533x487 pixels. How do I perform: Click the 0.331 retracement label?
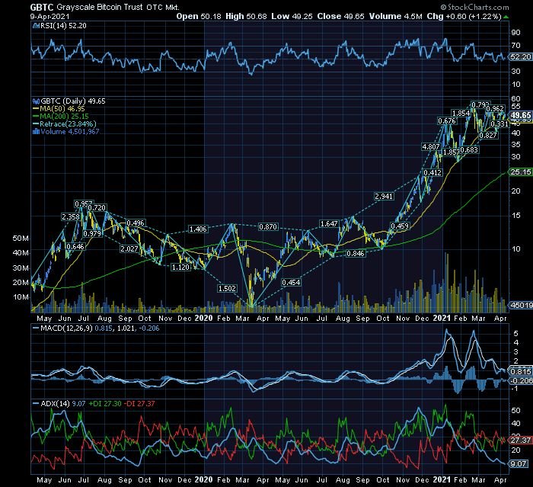click(x=499, y=124)
